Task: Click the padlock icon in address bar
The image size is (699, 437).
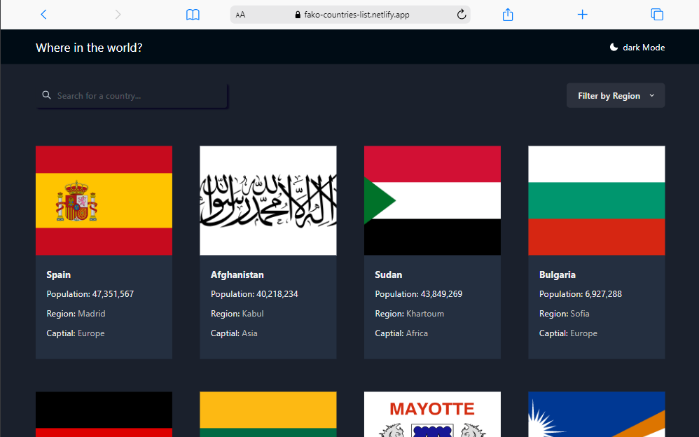Action: tap(298, 15)
